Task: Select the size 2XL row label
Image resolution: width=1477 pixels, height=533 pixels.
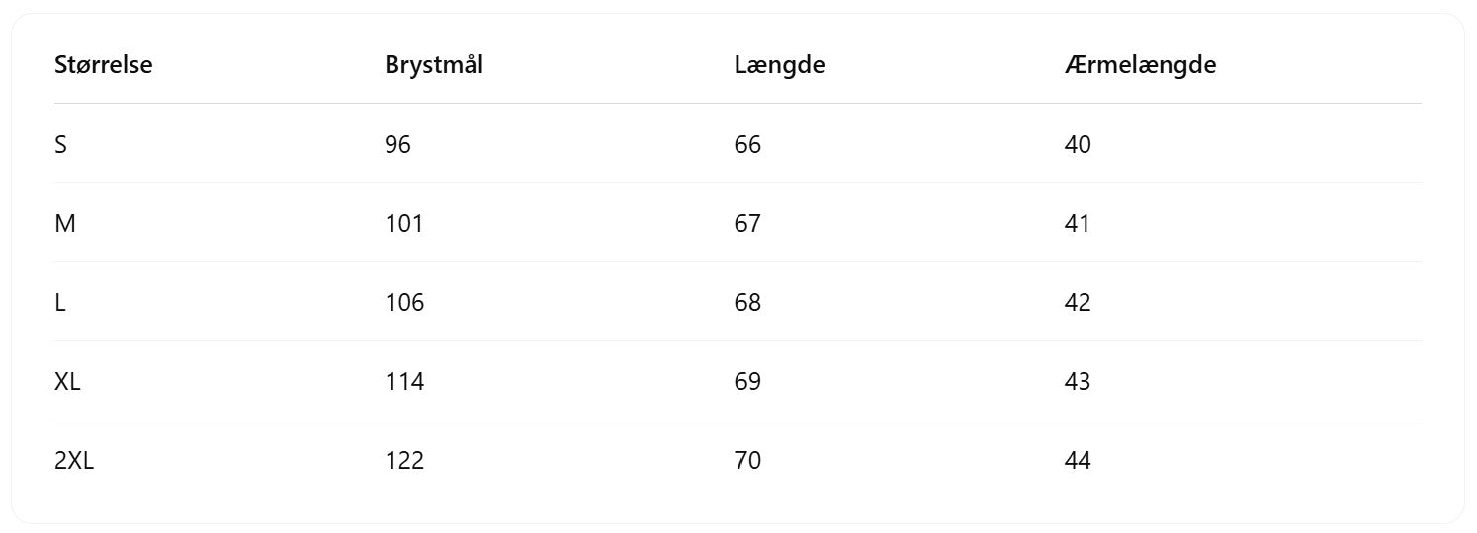Action: pos(74,461)
